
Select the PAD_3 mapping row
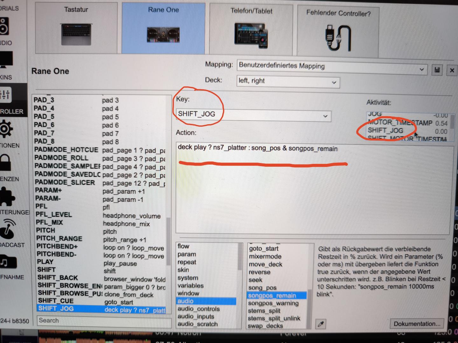pos(99,100)
